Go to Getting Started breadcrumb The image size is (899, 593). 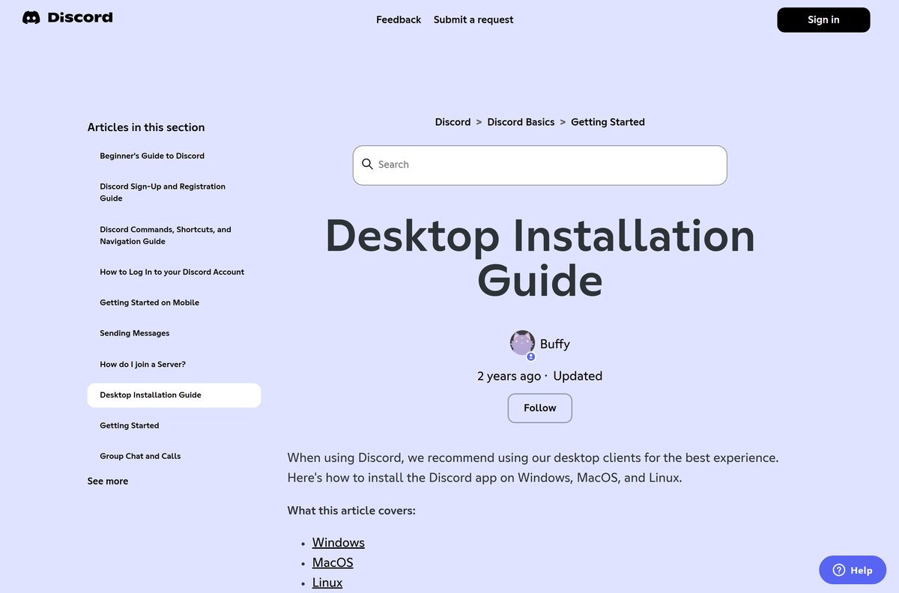[608, 122]
